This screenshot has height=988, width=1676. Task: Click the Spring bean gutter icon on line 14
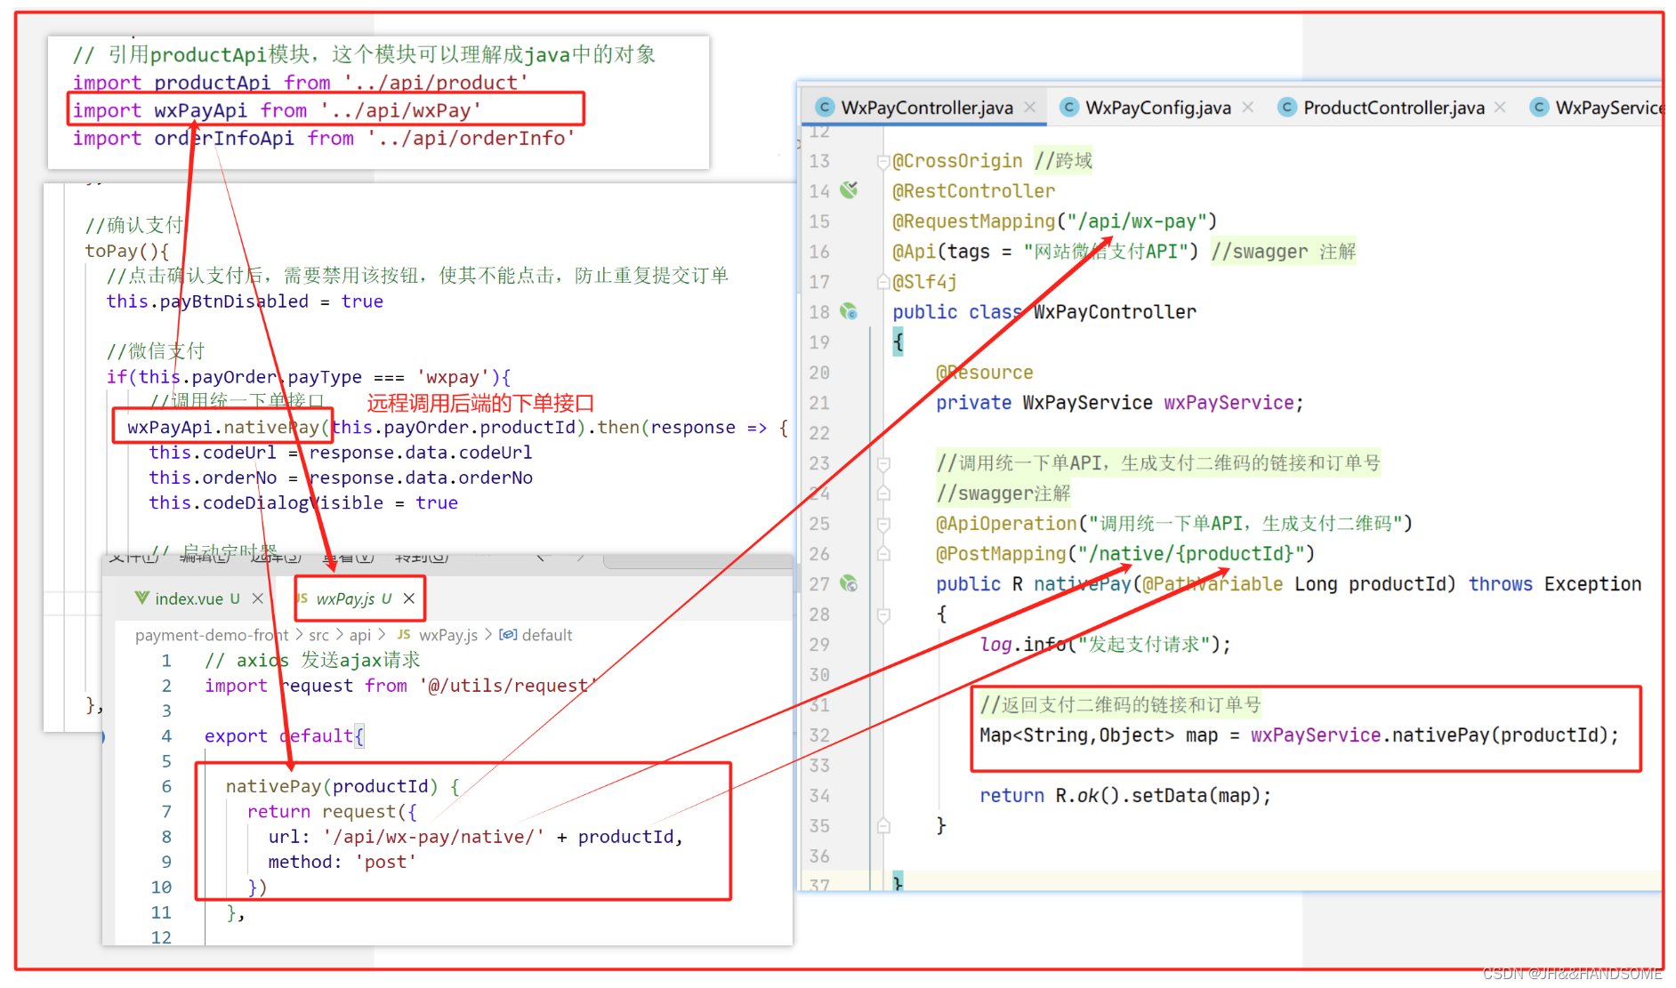coord(849,189)
